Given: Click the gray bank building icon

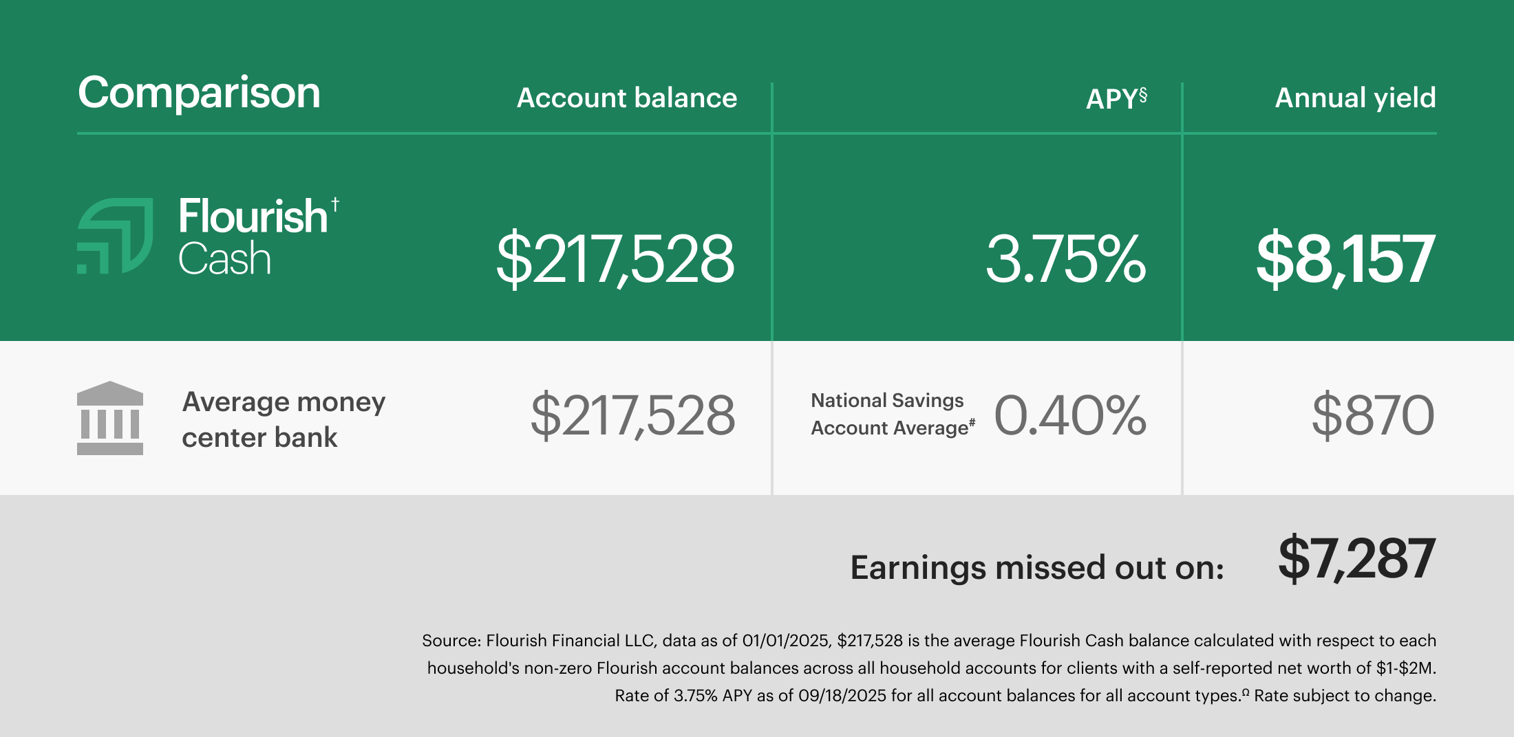Looking at the screenshot, I should pos(110,417).
